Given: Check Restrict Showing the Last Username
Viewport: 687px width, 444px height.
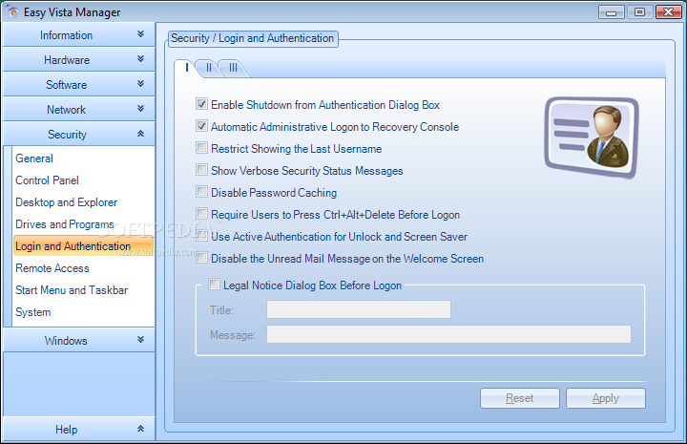Looking at the screenshot, I should tap(201, 148).
